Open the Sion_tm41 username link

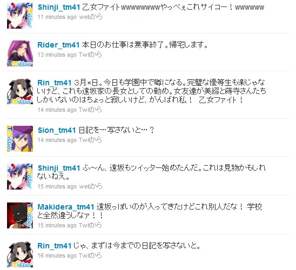(57, 130)
